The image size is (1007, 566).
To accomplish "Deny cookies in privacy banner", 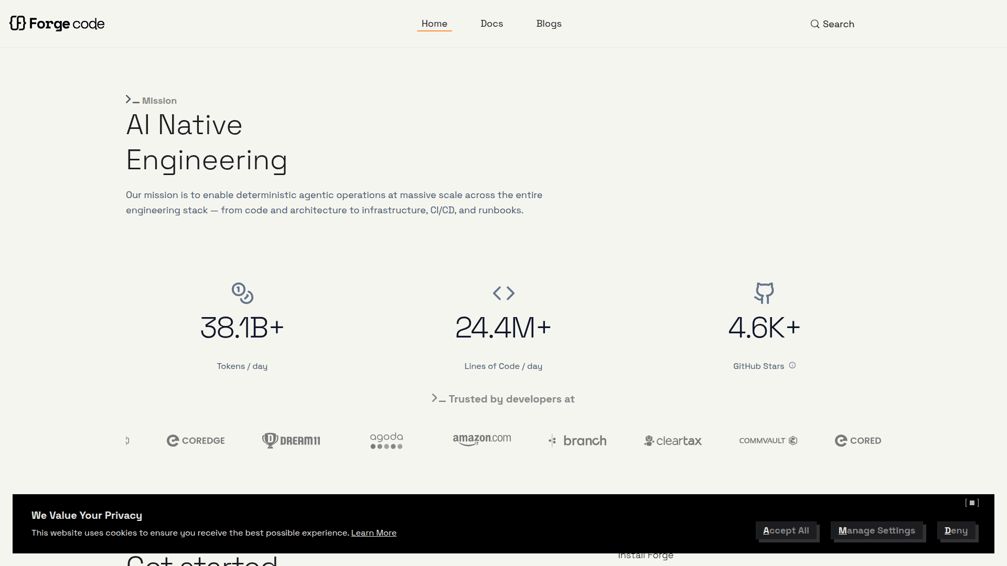I will (x=956, y=531).
